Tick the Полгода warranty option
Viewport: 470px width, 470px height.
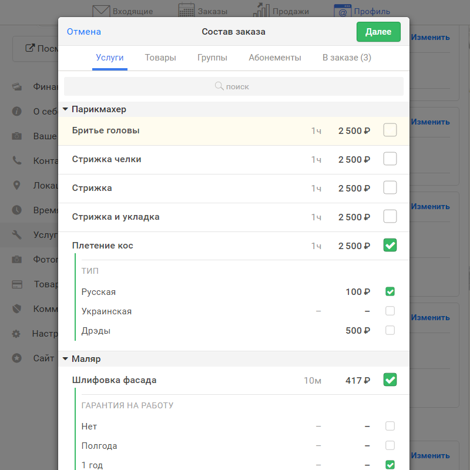(390, 445)
